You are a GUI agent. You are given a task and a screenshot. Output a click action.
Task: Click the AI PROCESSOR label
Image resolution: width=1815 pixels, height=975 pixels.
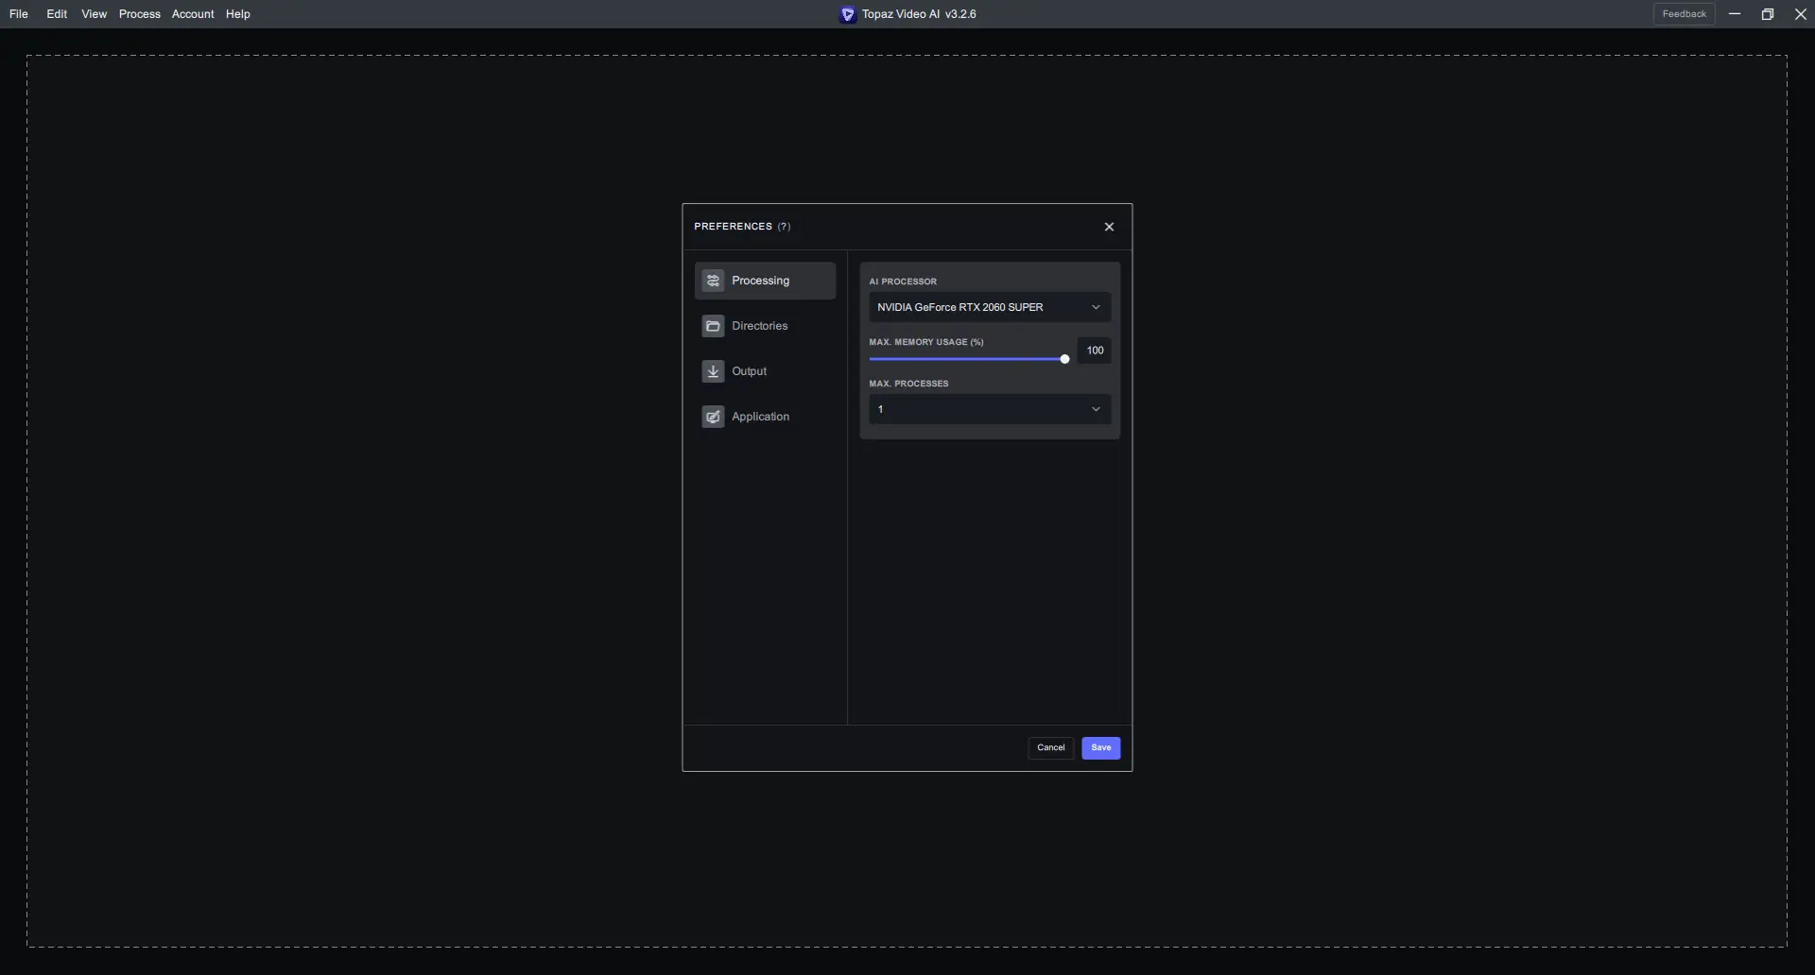point(903,282)
